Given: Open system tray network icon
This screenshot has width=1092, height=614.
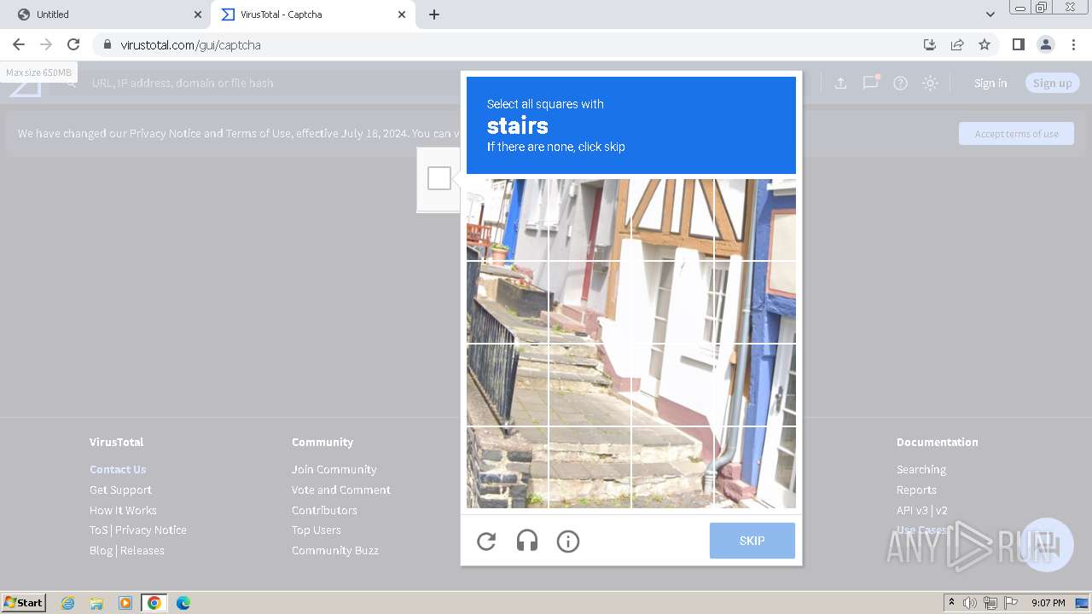Looking at the screenshot, I should click(990, 603).
